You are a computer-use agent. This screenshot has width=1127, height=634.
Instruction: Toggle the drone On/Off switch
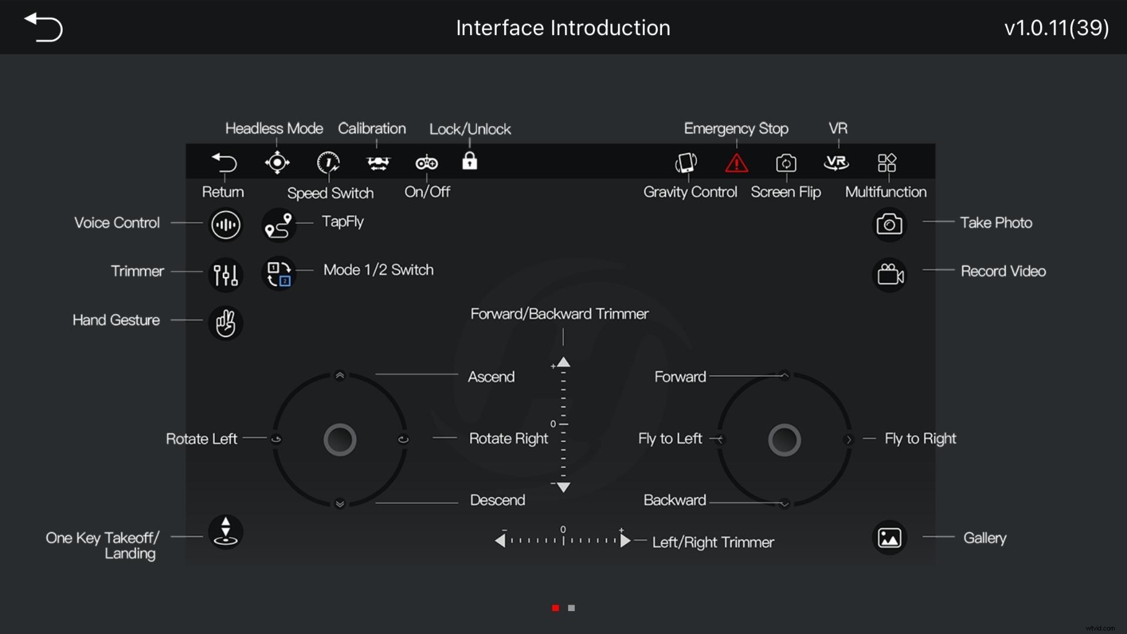(x=426, y=163)
